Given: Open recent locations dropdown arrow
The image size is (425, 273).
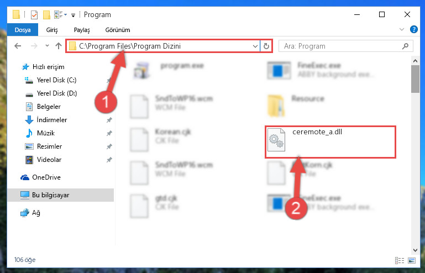Looking at the screenshot, I should tap(47, 46).
